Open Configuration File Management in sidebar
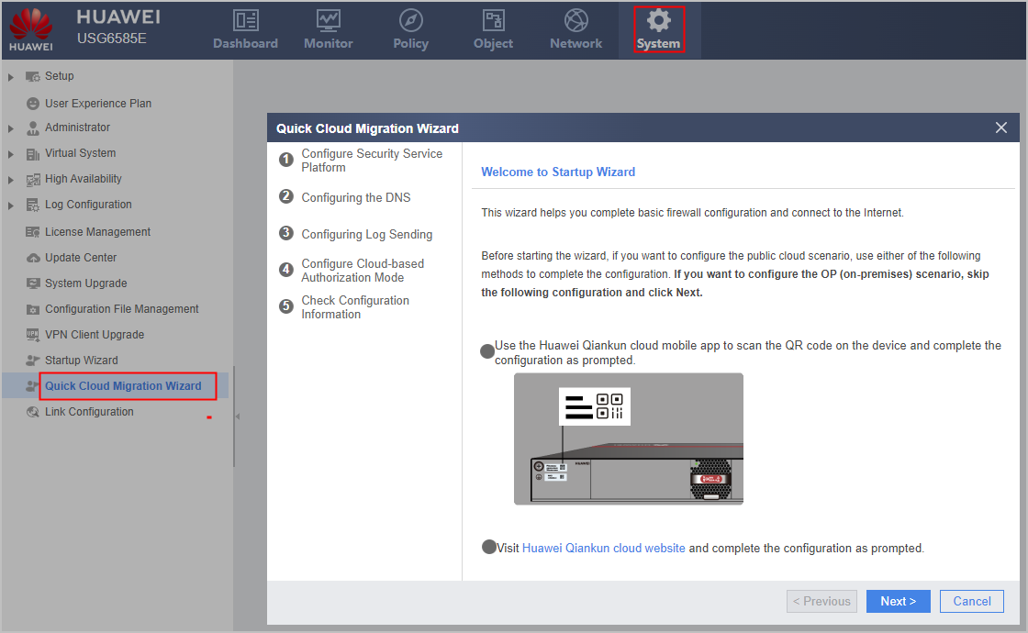This screenshot has width=1028, height=633. (x=122, y=308)
